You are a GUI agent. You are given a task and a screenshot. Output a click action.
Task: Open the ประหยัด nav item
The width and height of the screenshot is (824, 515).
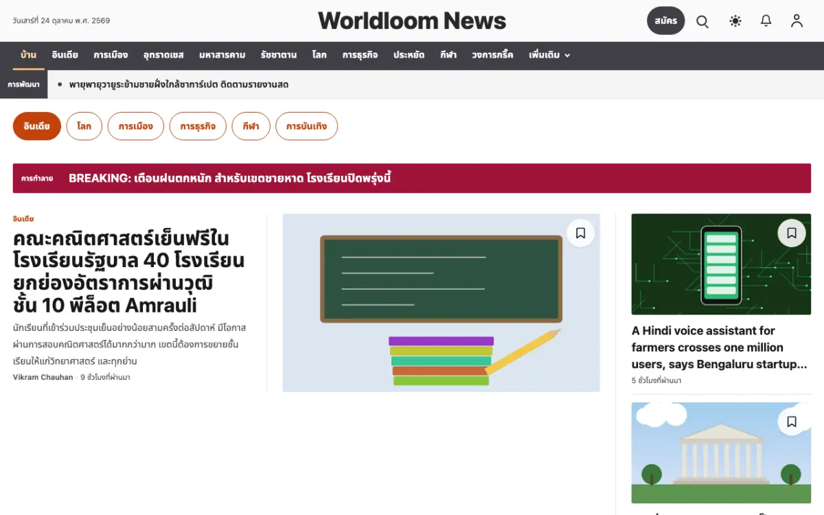tap(409, 55)
